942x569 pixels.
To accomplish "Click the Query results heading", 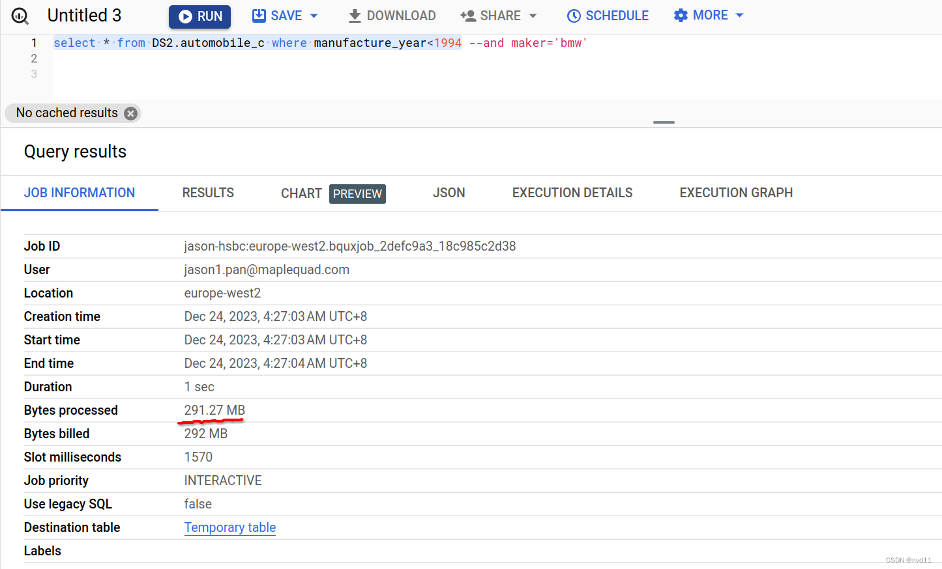I will [x=76, y=152].
